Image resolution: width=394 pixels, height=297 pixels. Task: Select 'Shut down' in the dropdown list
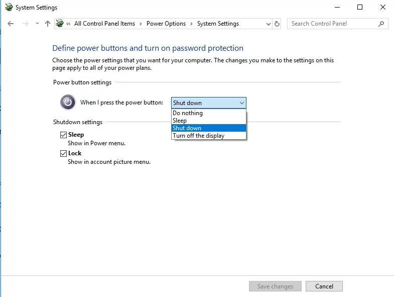187,128
